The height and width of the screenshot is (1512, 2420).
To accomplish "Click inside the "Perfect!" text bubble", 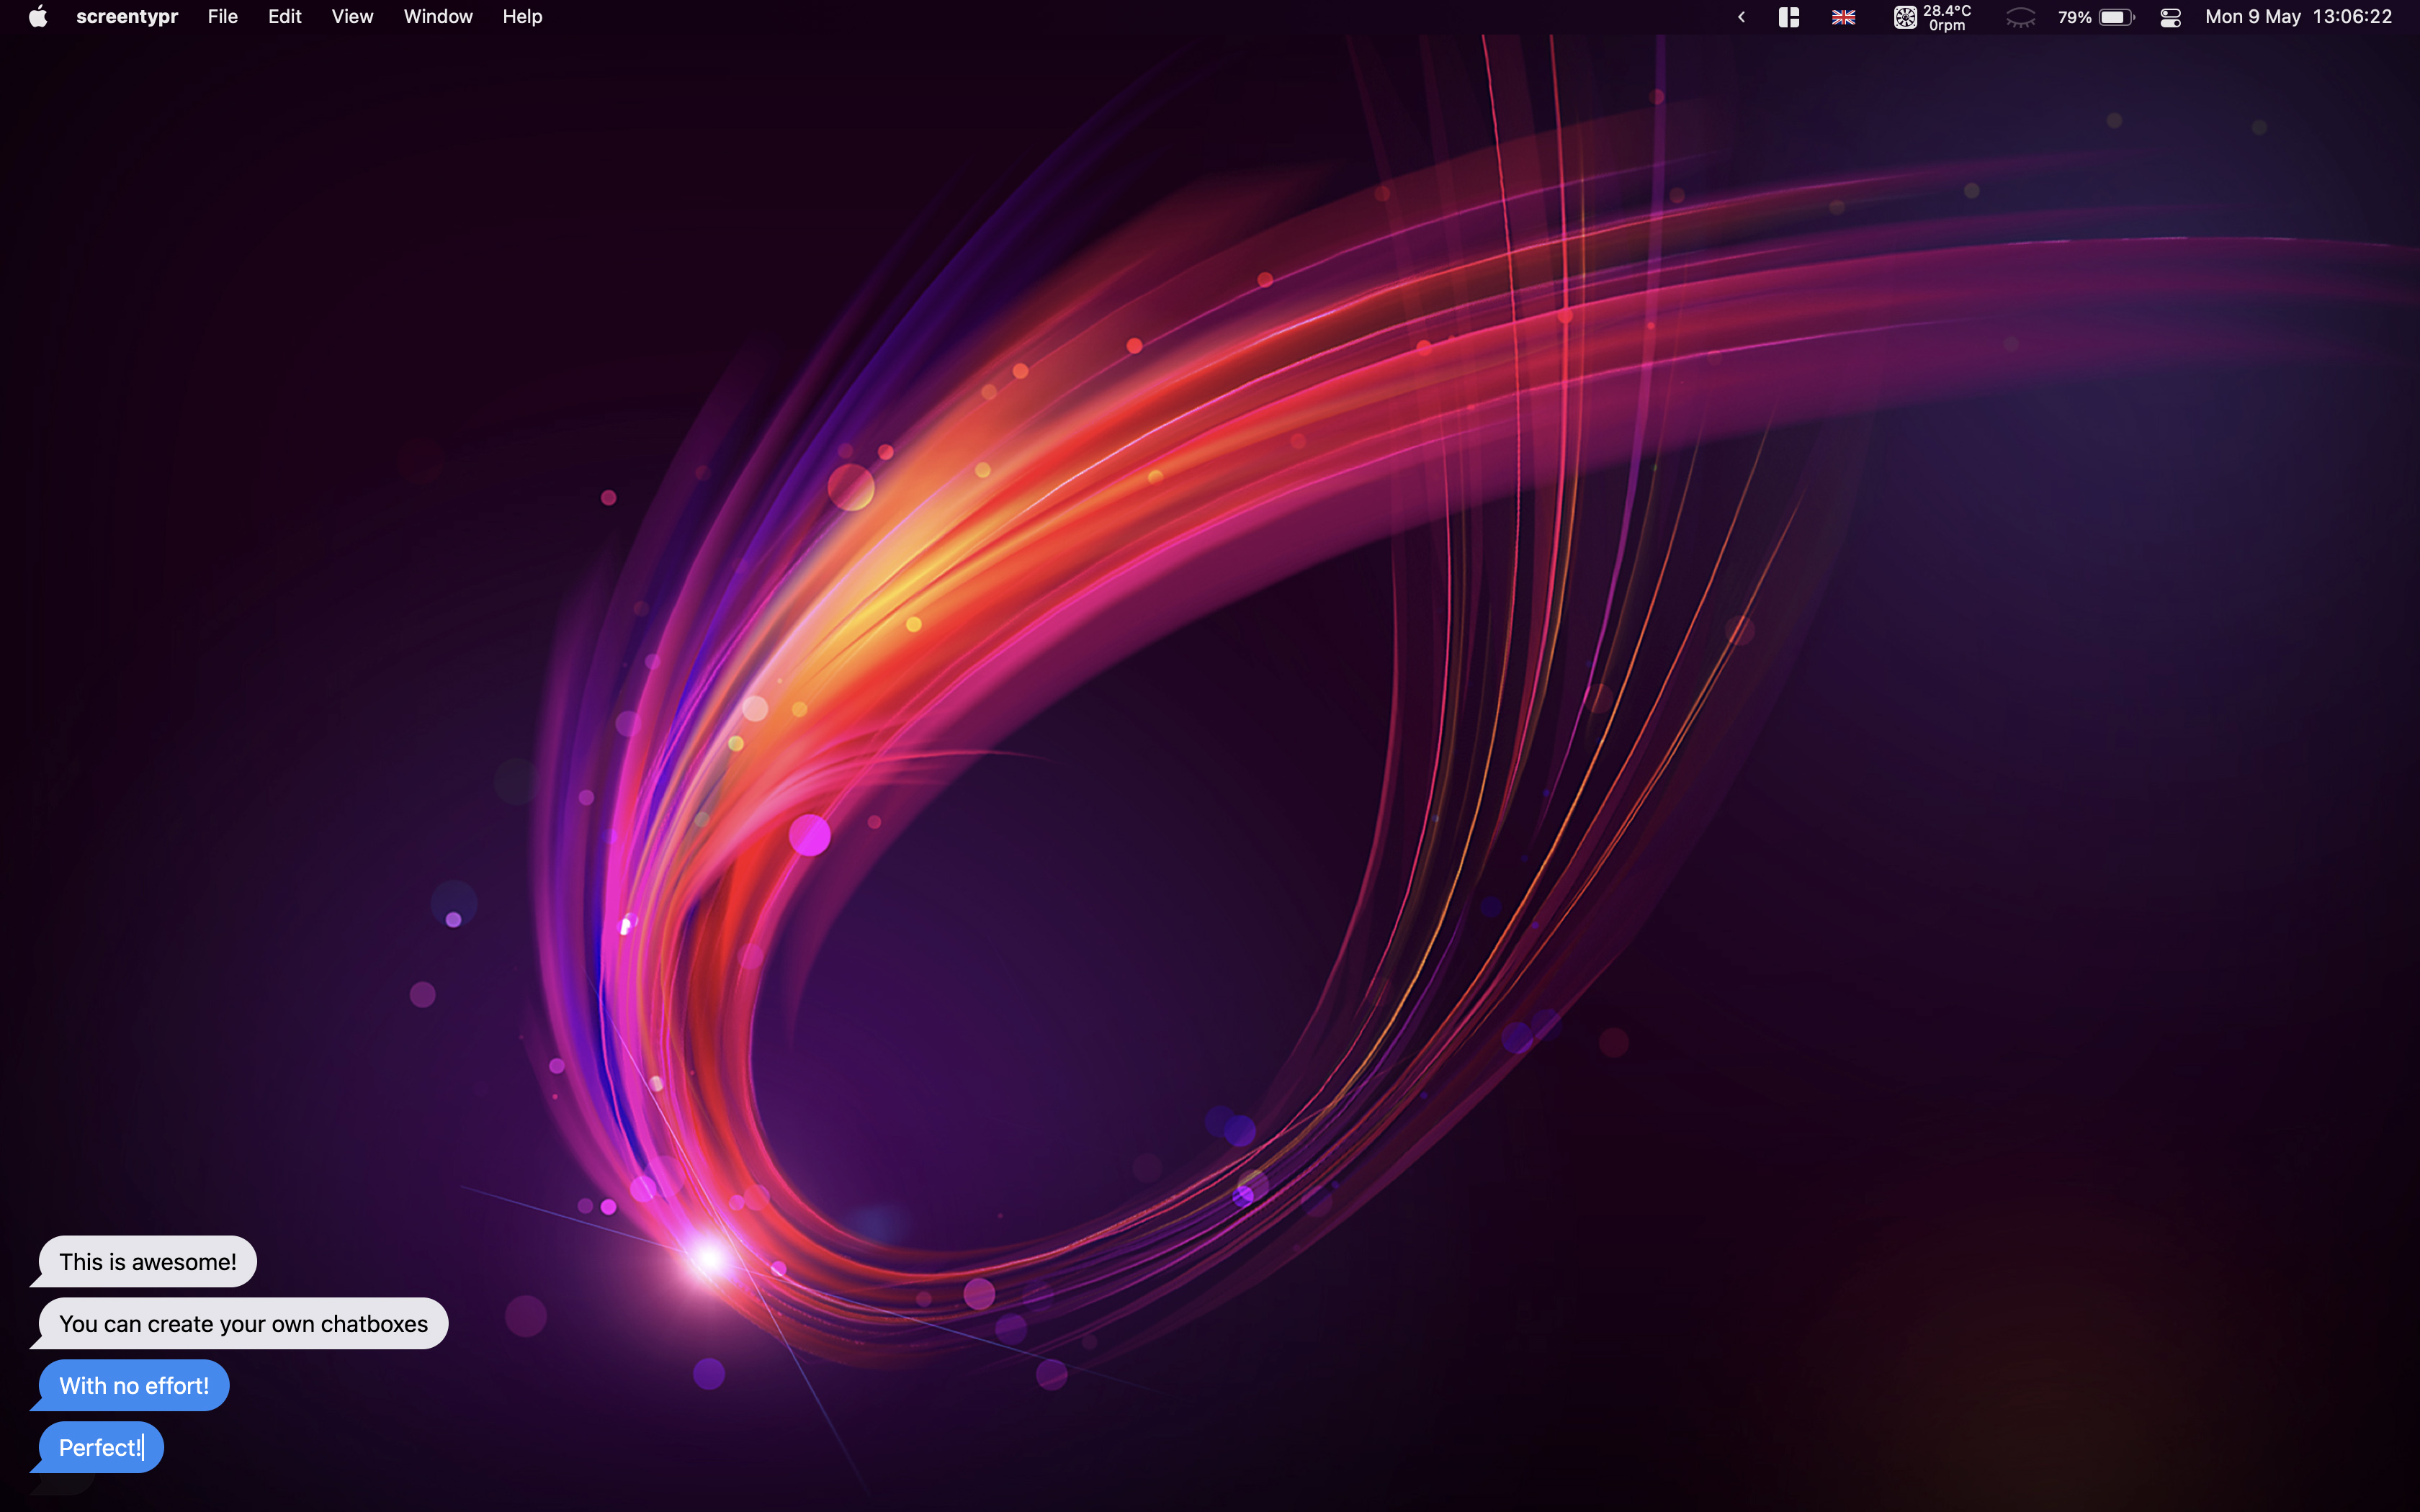I will [100, 1448].
